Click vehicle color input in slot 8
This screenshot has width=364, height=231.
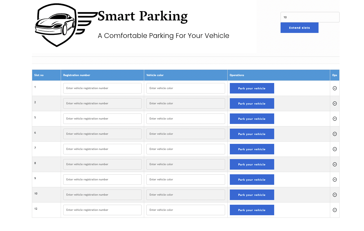click(186, 164)
